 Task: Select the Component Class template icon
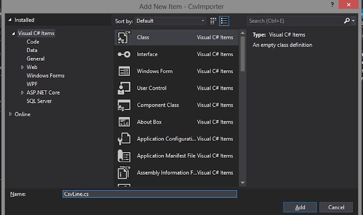[124, 105]
